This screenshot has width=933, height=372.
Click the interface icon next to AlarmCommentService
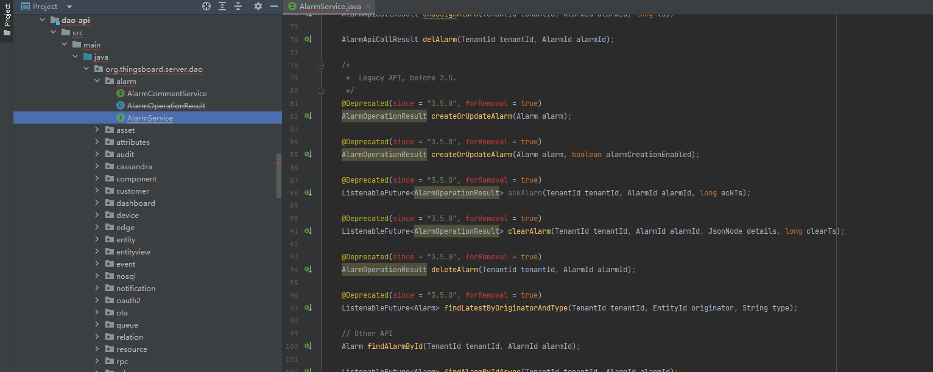tap(121, 93)
